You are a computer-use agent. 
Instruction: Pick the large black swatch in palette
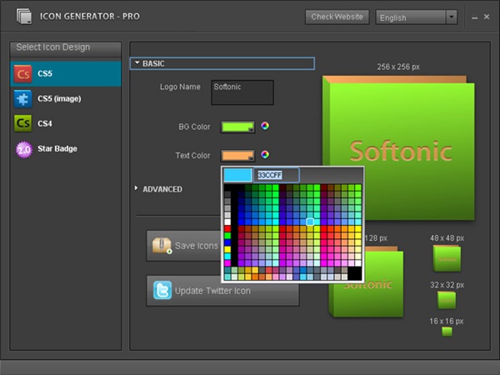355,273
